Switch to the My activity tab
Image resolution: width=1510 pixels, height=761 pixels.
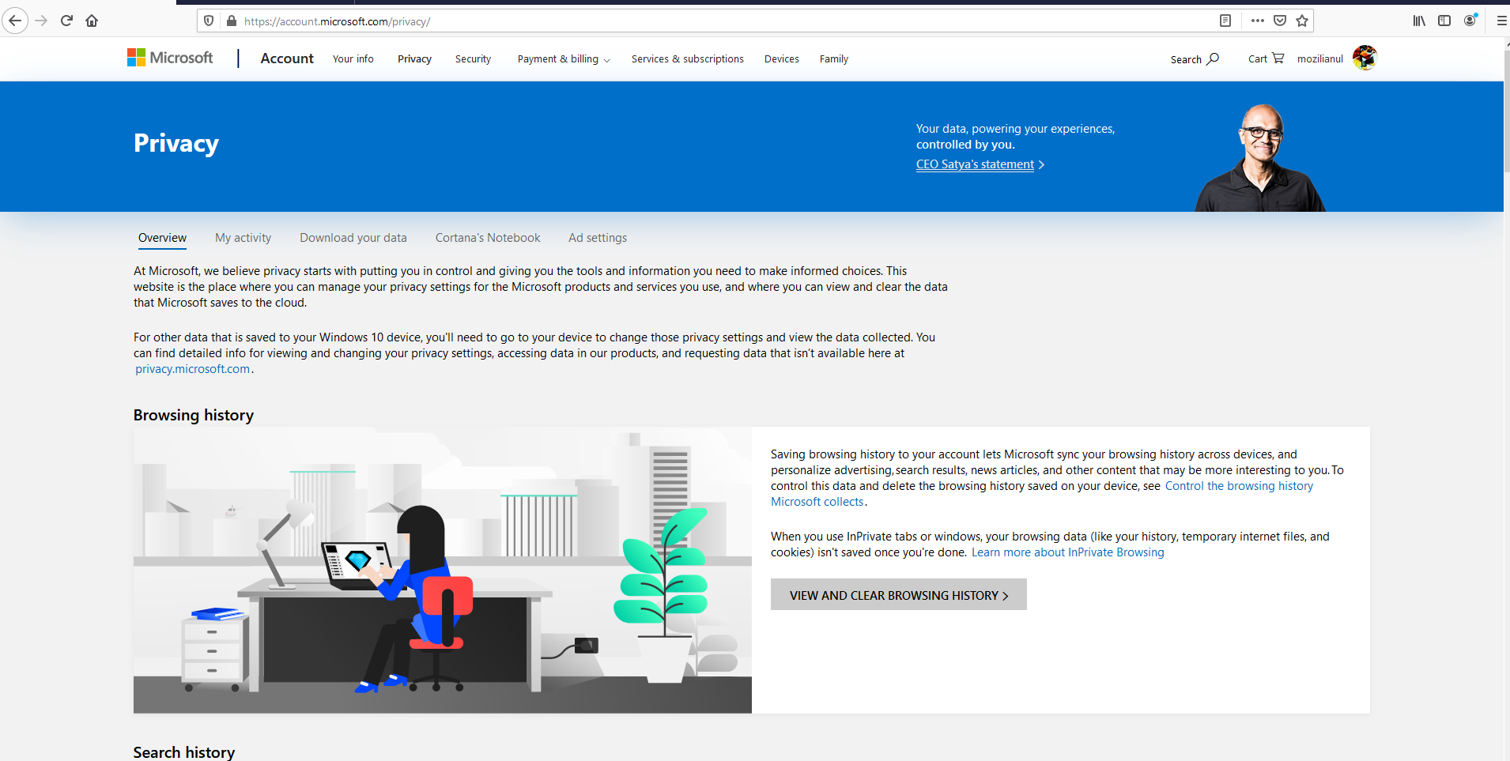coord(243,237)
